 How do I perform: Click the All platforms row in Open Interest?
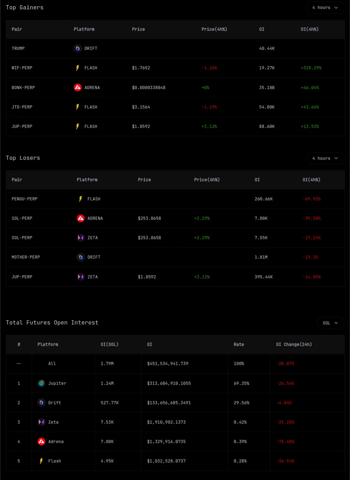pos(52,364)
